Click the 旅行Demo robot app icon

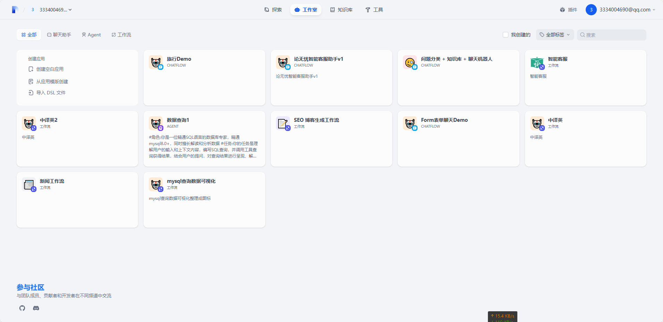156,62
